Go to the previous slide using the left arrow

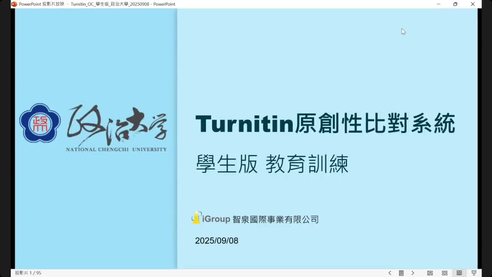pyautogui.click(x=390, y=273)
